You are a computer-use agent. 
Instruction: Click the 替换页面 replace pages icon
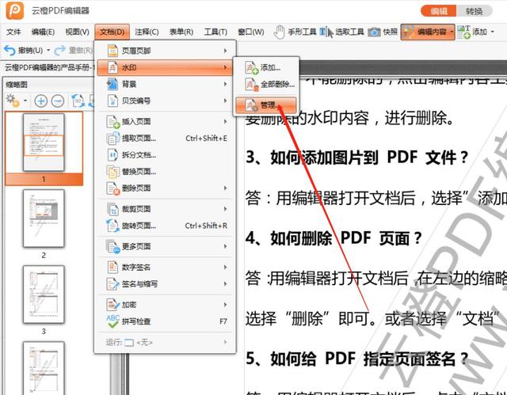[x=112, y=172]
